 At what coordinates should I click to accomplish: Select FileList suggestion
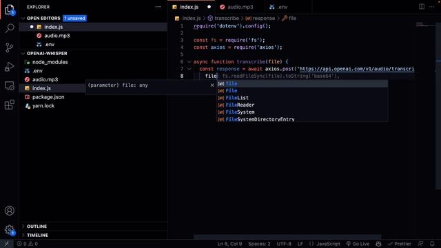[302, 98]
